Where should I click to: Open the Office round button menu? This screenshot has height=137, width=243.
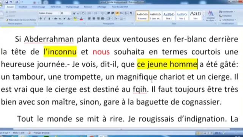pyautogui.click(x=1, y=4)
